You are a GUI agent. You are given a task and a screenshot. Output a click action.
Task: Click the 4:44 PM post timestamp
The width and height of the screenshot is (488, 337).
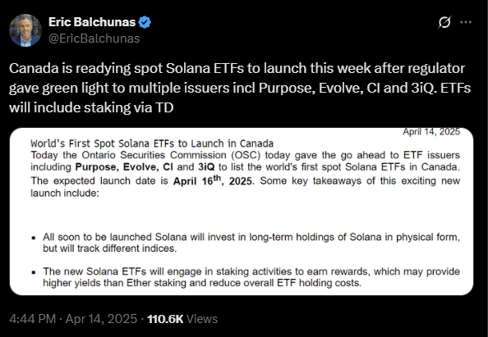pyautogui.click(x=32, y=319)
